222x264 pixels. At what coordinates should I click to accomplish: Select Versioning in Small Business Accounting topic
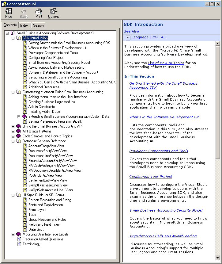click(58, 77)
